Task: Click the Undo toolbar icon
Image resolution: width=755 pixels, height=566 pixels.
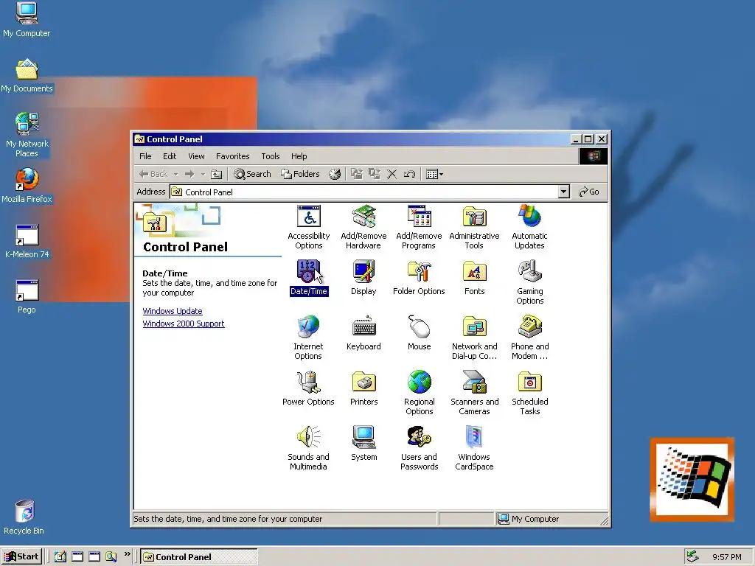Action: (x=410, y=174)
